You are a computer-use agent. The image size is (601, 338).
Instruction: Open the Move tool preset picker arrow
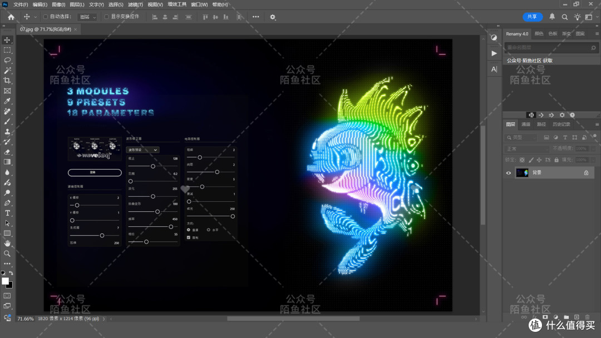click(x=35, y=17)
